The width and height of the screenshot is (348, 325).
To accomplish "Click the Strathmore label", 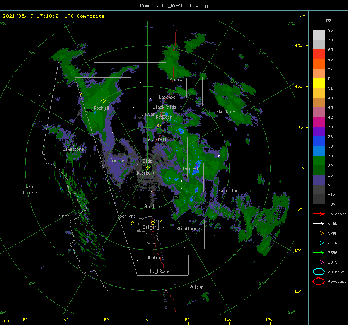I will point(188,229).
